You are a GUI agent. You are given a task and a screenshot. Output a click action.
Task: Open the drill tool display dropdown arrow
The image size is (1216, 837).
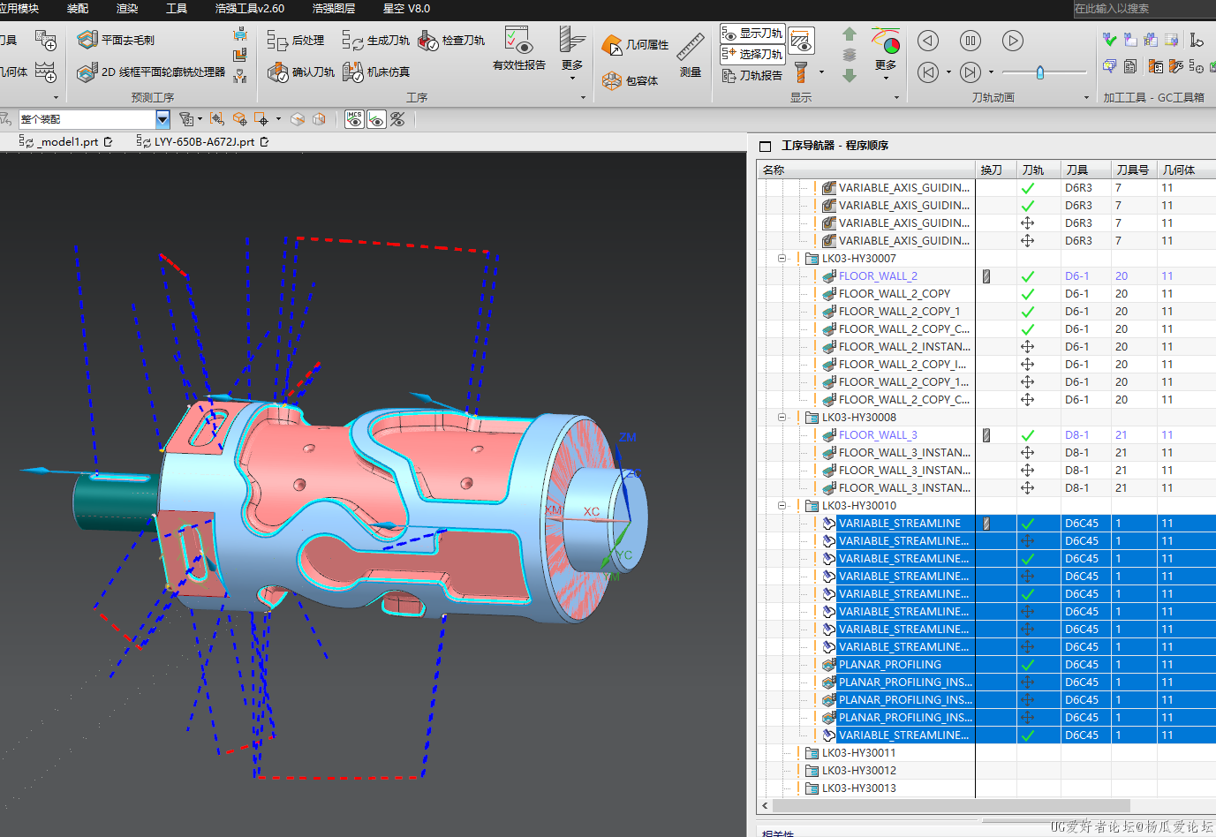(x=821, y=72)
